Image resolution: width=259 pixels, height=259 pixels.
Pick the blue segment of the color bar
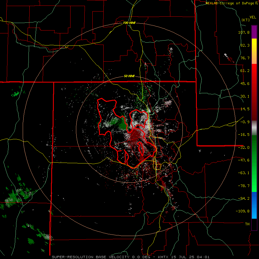254,205
